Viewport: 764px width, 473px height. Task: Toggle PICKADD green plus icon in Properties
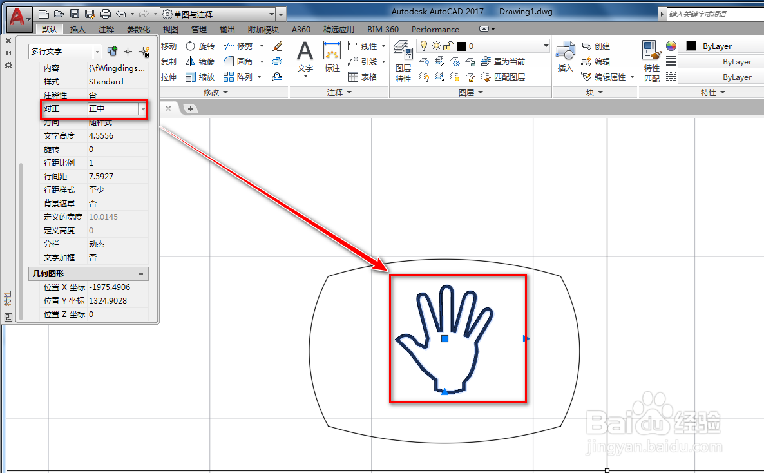click(x=112, y=51)
